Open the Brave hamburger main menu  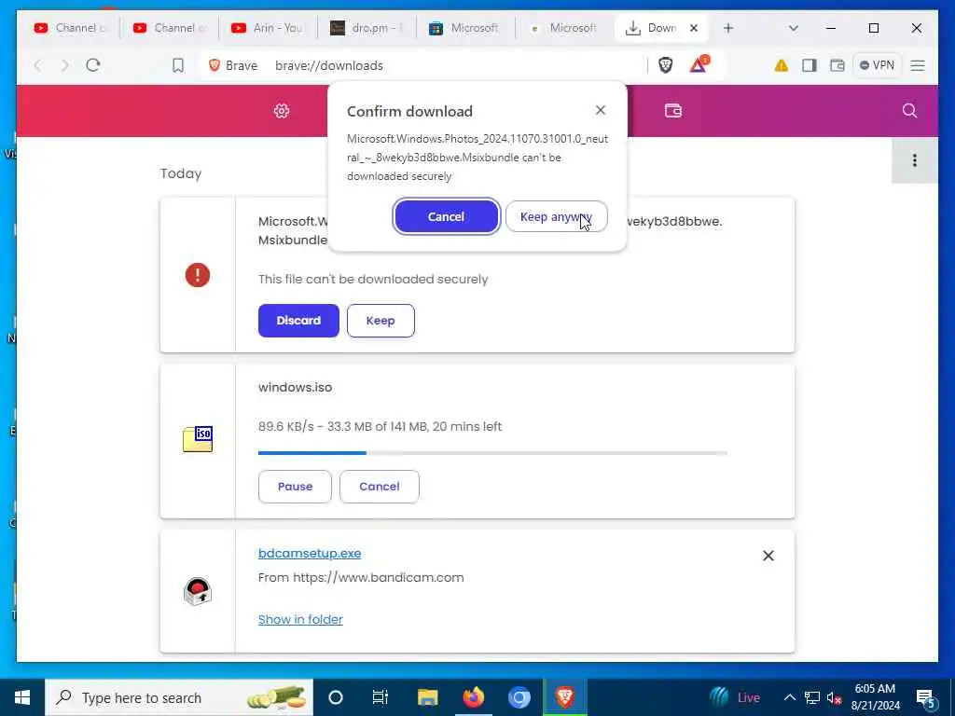[x=918, y=65]
